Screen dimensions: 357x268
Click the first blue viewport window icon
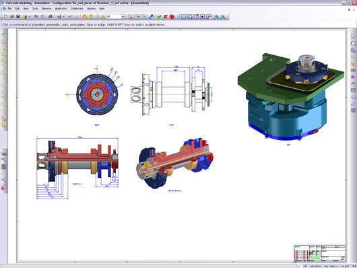click(x=183, y=17)
